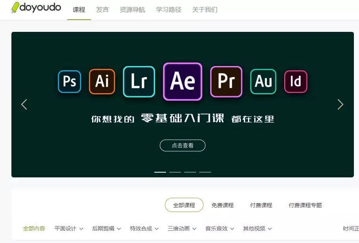Viewport: 359px width, 243px height.
Task: Expand the 三维动画 category dropdown
Action: coord(182,228)
